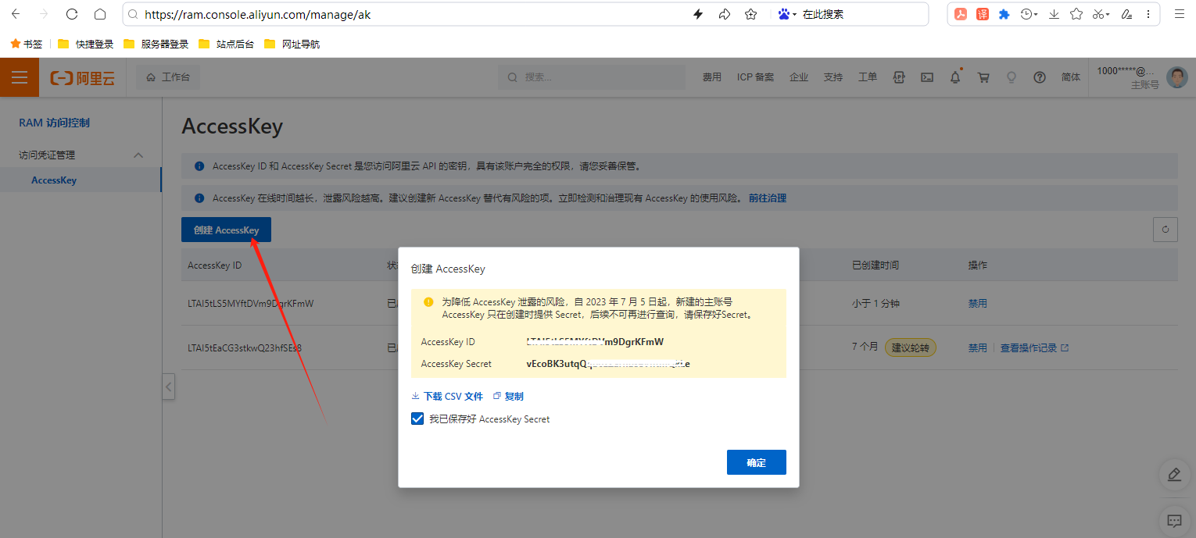Open the 站点后台 bookmarks folder
This screenshot has height=538, width=1196.
(x=226, y=44)
